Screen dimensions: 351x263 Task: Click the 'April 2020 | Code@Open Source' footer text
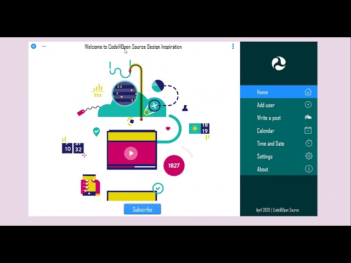point(278,210)
